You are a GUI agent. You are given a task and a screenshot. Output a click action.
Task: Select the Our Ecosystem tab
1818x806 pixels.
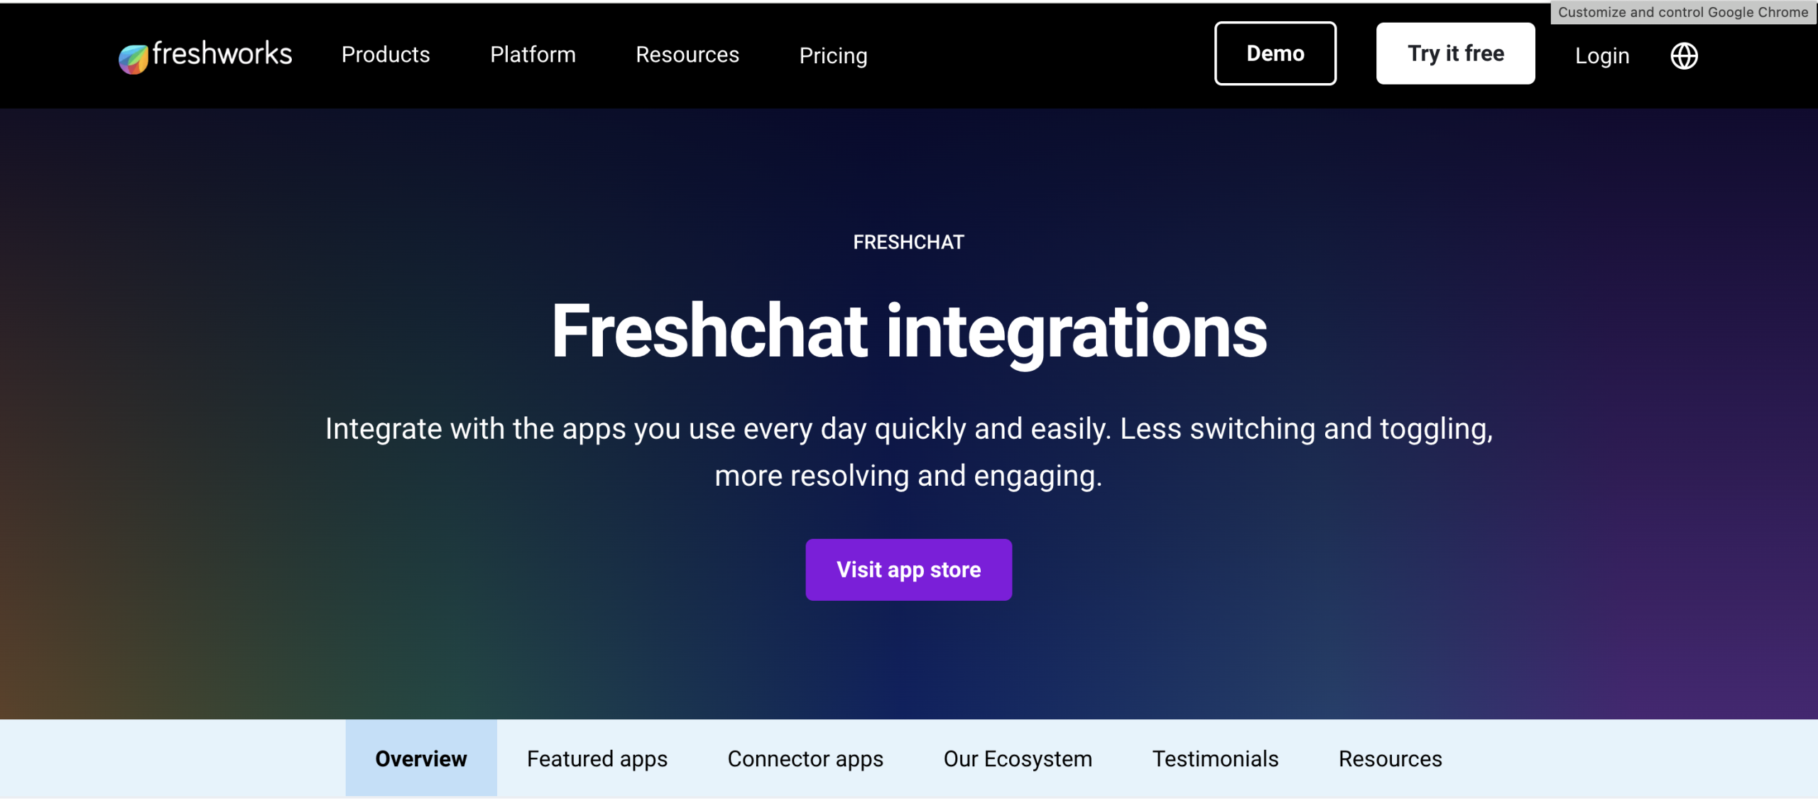(x=1018, y=758)
